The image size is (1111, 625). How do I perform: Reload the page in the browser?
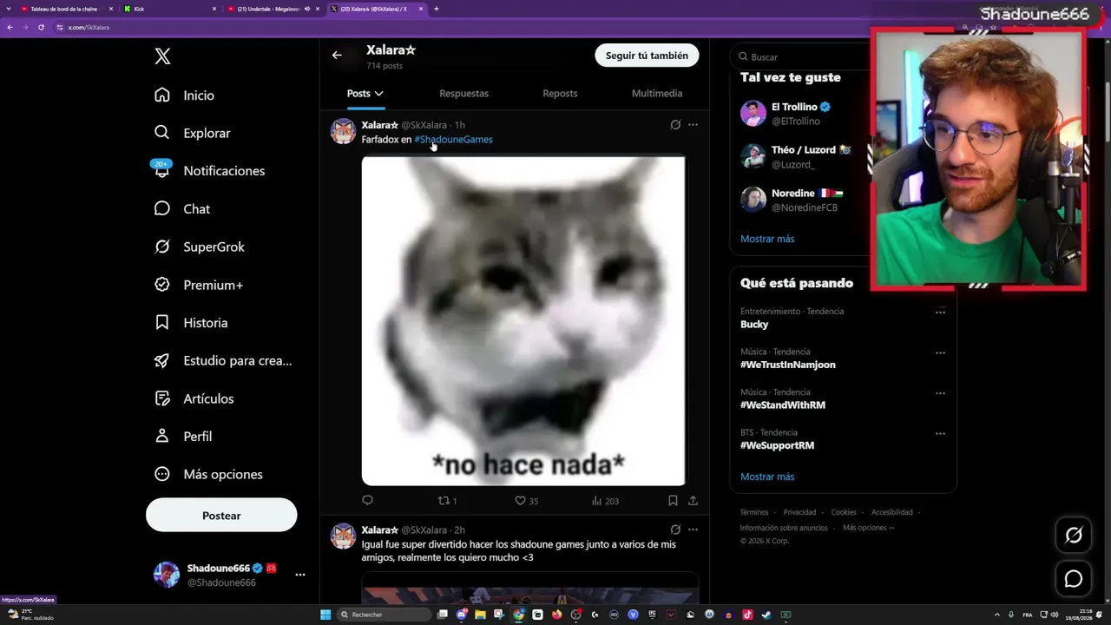pos(41,27)
